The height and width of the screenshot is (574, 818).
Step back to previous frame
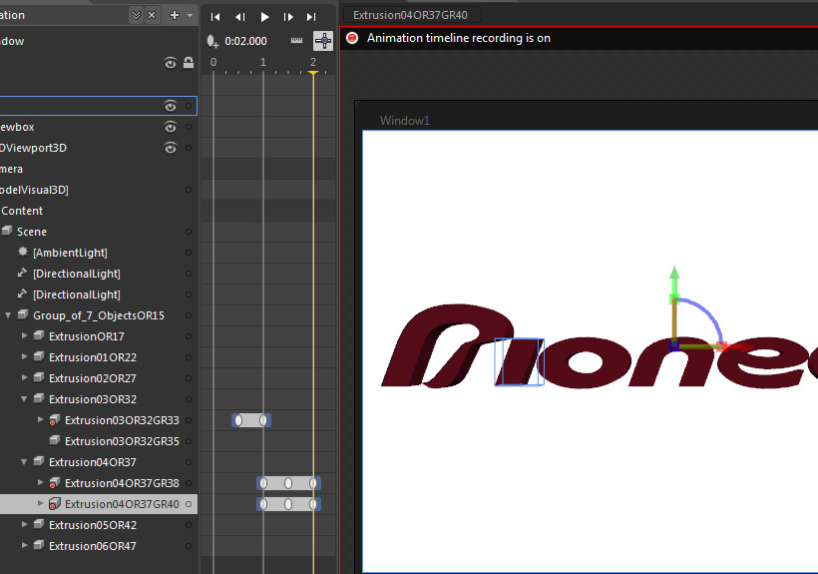pos(240,17)
